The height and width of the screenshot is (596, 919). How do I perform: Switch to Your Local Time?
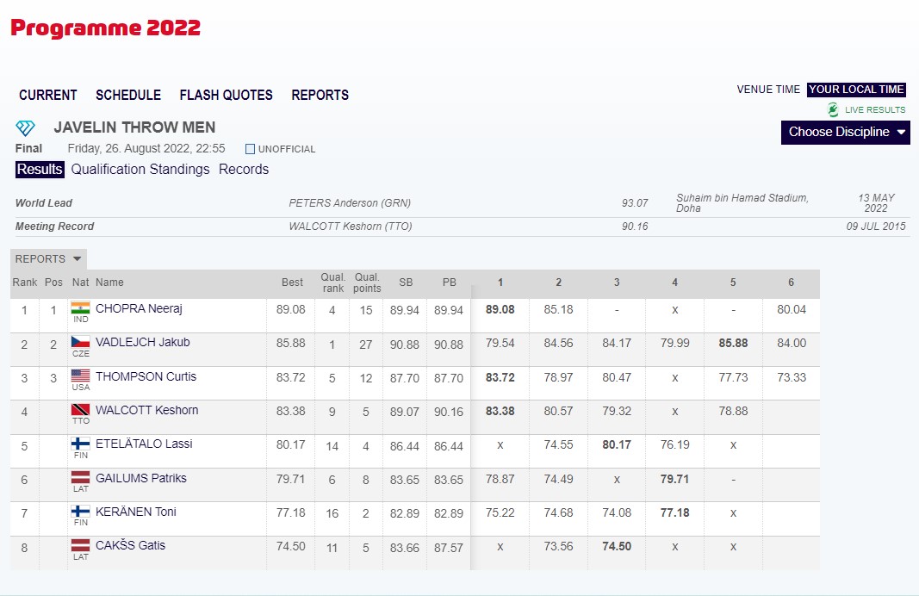[856, 90]
